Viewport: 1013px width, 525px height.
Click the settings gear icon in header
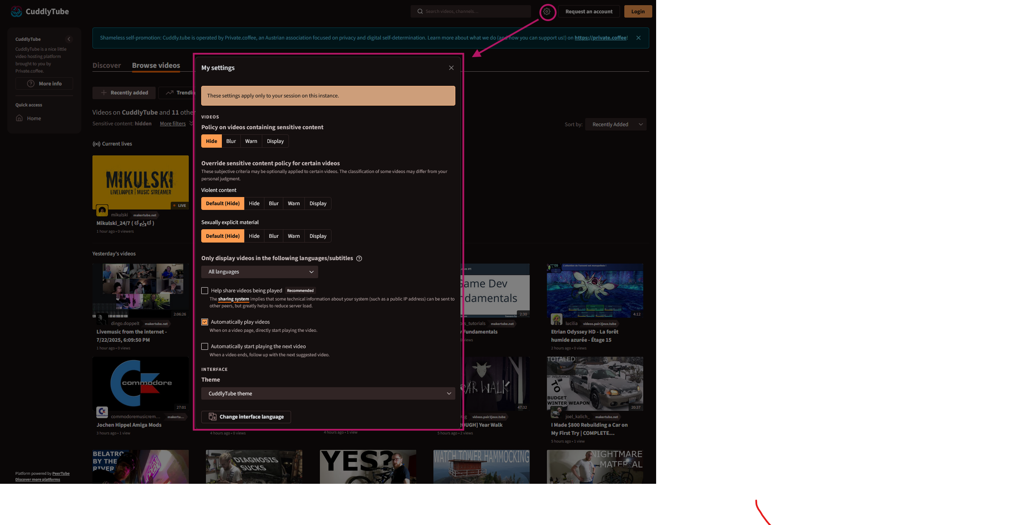(546, 12)
